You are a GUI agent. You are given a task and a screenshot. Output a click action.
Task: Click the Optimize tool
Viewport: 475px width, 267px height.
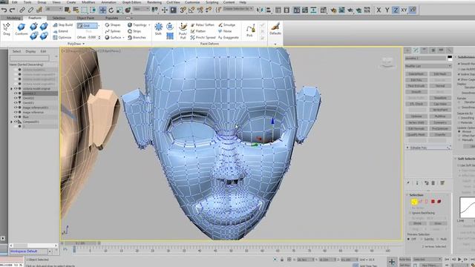62,38
